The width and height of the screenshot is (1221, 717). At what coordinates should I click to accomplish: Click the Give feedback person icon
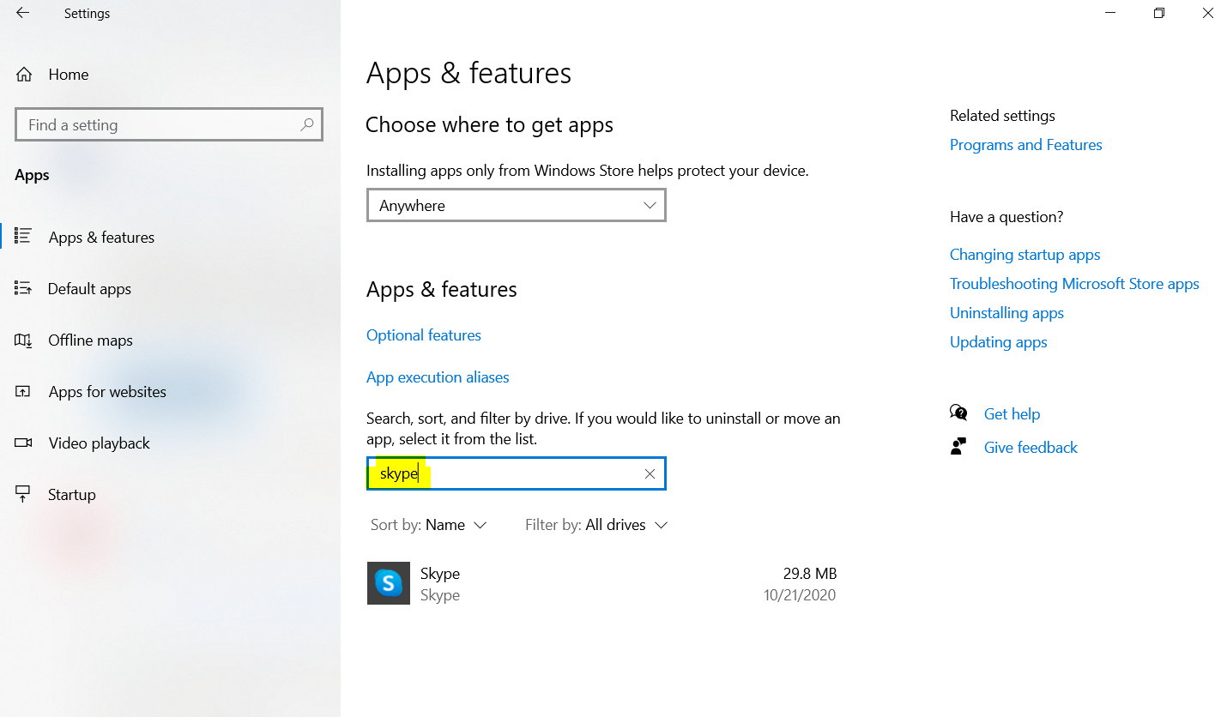958,447
